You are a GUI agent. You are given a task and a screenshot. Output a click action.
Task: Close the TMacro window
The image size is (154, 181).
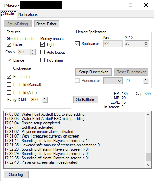[146, 5]
